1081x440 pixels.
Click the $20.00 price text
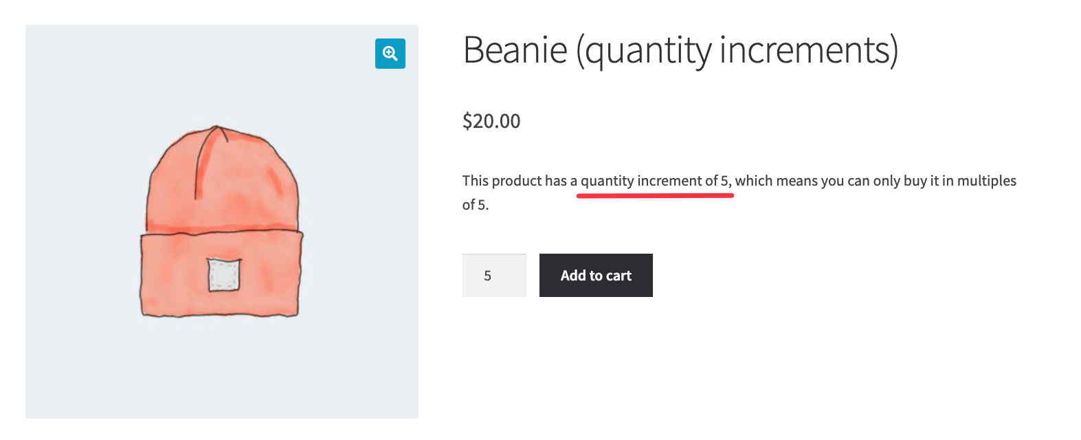coord(491,121)
